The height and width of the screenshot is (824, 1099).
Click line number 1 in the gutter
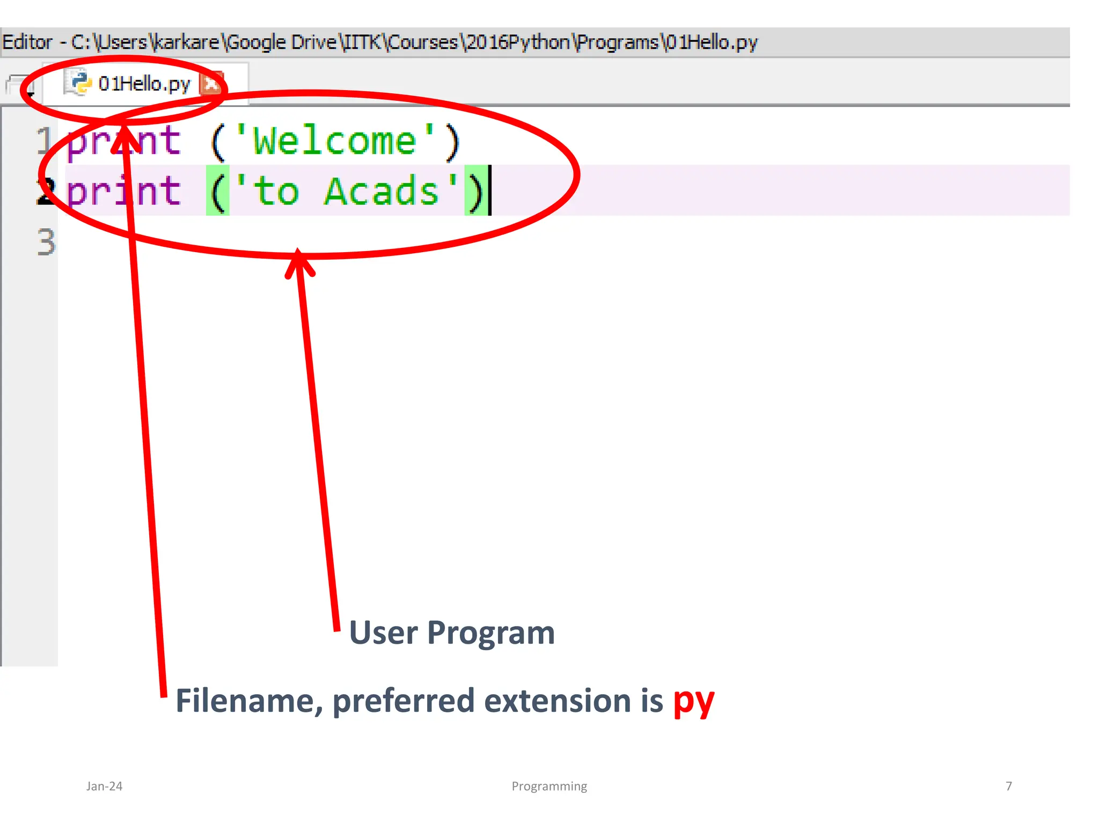44,141
